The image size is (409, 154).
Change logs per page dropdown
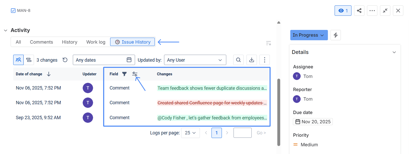pyautogui.click(x=190, y=133)
